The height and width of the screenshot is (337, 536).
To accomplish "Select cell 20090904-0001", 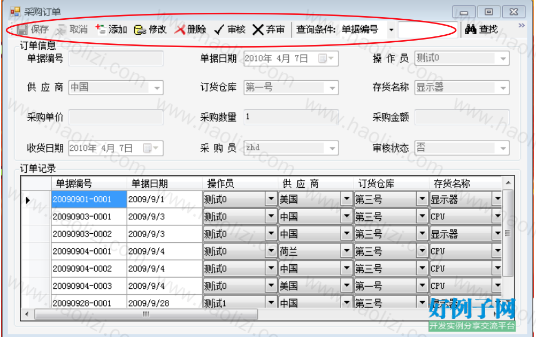I will (89, 251).
